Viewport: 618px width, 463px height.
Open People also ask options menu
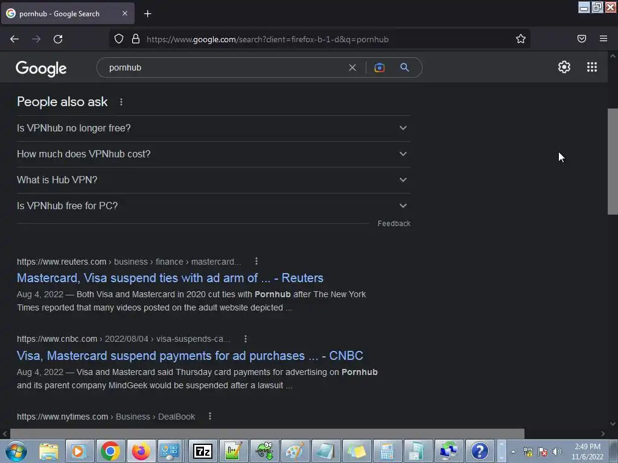coord(121,102)
